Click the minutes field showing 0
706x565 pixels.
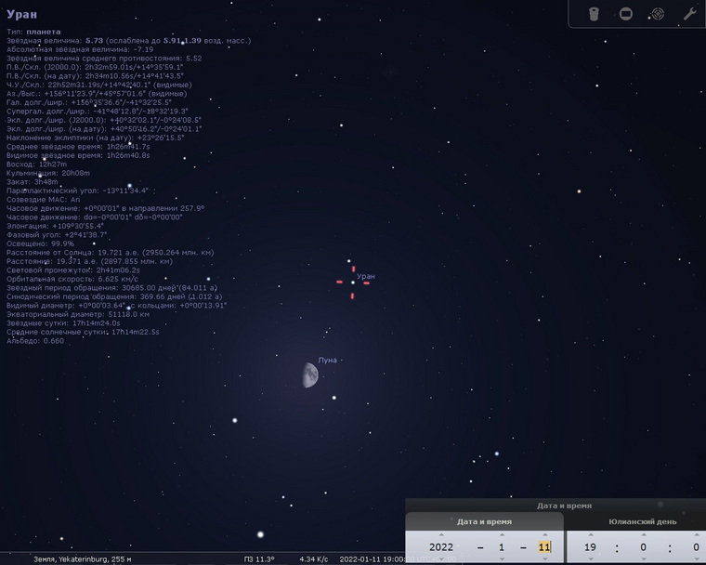pos(644,547)
